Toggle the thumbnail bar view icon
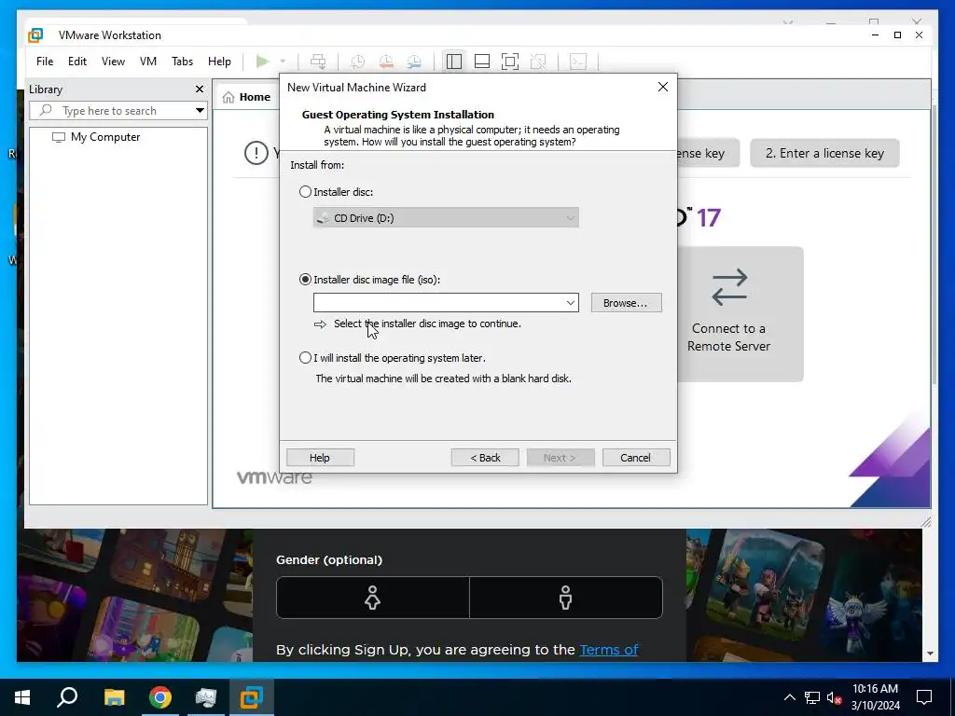Viewport: 955px width, 716px height. (x=482, y=62)
